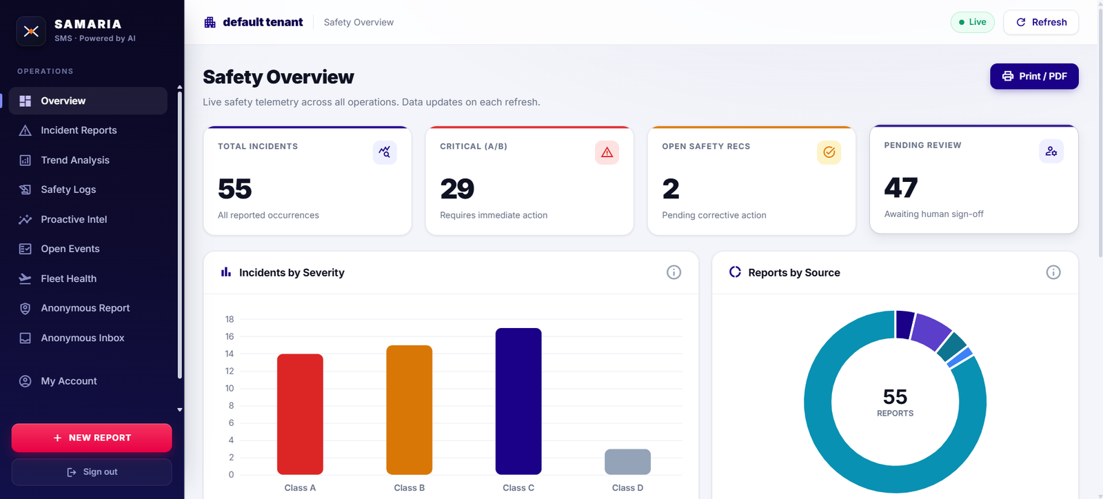Go to My Account
The width and height of the screenshot is (1103, 499).
pyautogui.click(x=88, y=381)
